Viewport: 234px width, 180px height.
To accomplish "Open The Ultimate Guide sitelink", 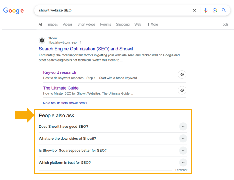I will [61, 88].
